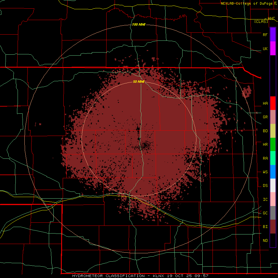Click the NEXLAB-College of DuPage credit text
Viewport: 278px width, 278px height.
(246, 3)
